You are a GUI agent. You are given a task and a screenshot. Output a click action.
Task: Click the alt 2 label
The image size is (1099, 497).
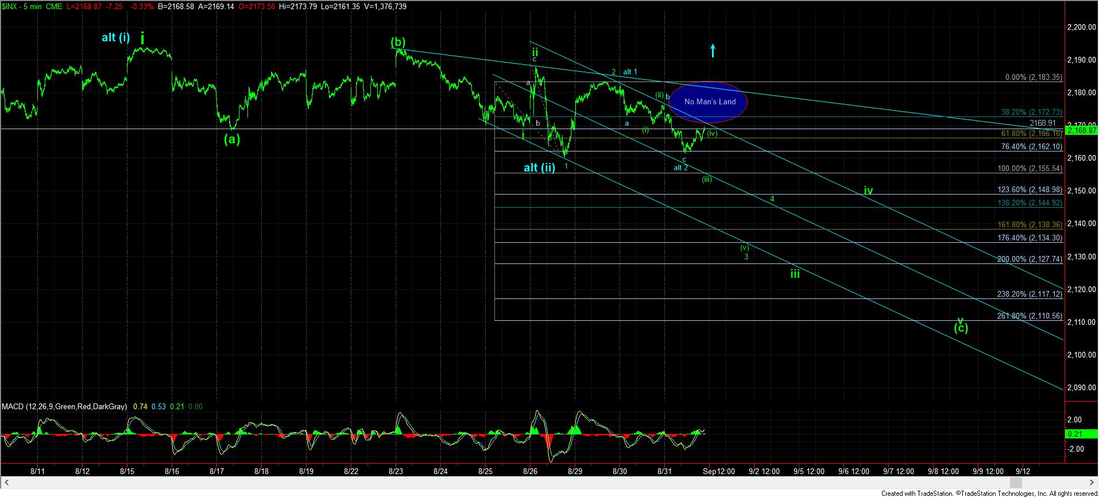(x=680, y=168)
